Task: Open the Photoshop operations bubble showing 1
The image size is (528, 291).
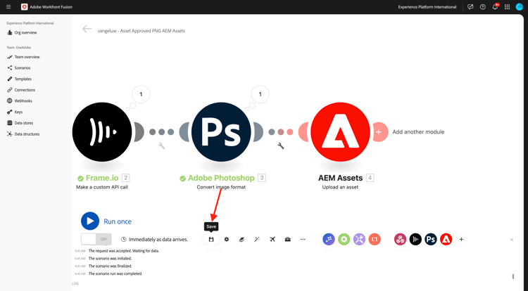Action: 260,94
